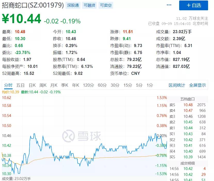Select the 深股通 tag
Image resolution: width=214 pixels, height=181 pixels.
click(73, 5)
